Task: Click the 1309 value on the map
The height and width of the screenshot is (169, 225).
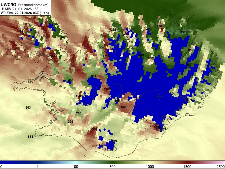Action: (70, 122)
